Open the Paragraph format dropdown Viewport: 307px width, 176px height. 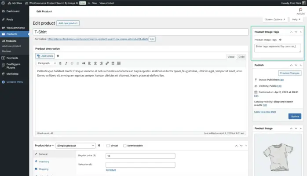pos(47,63)
